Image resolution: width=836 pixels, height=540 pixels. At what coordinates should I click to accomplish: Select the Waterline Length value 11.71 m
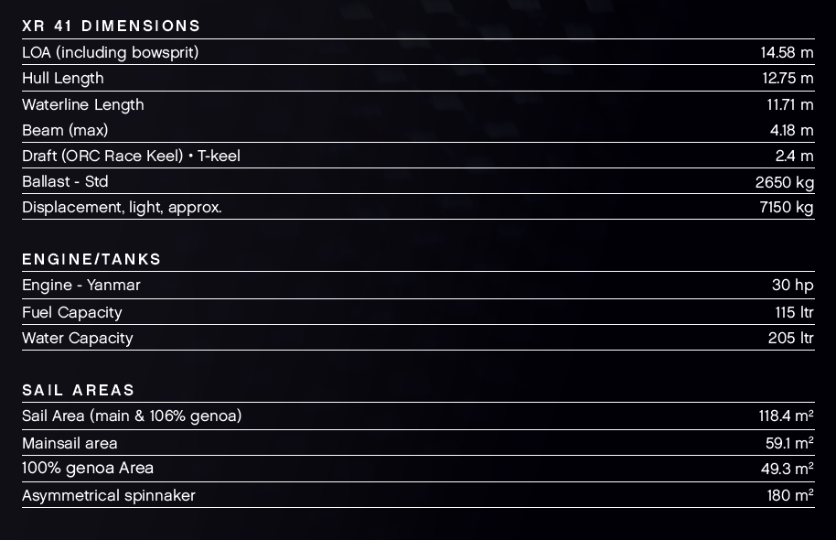(x=786, y=104)
